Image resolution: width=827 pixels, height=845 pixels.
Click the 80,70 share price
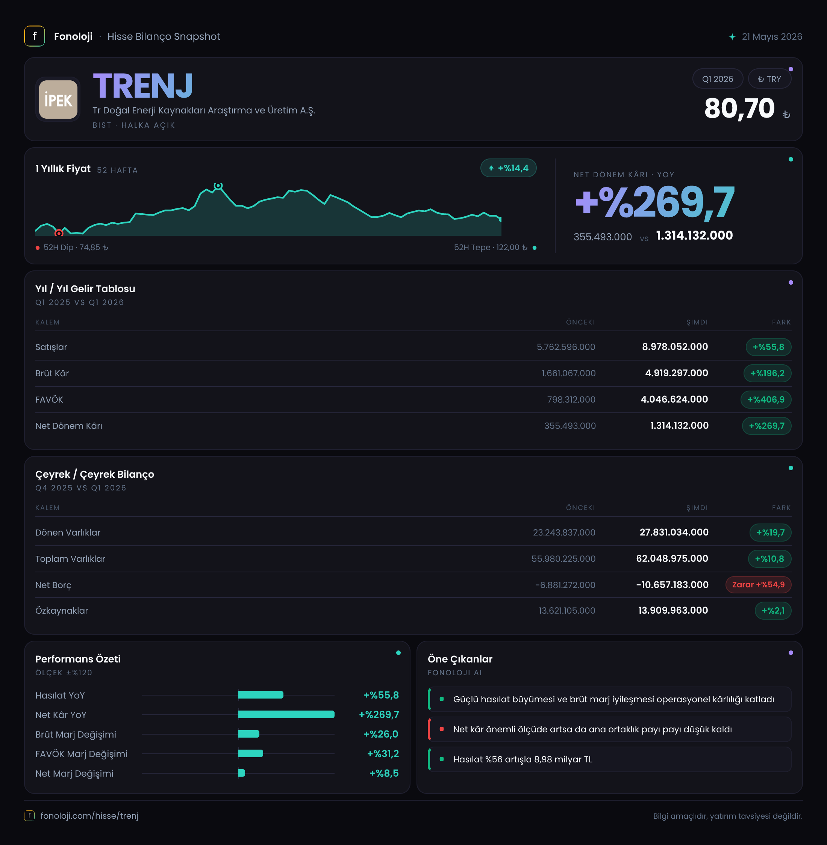click(739, 108)
